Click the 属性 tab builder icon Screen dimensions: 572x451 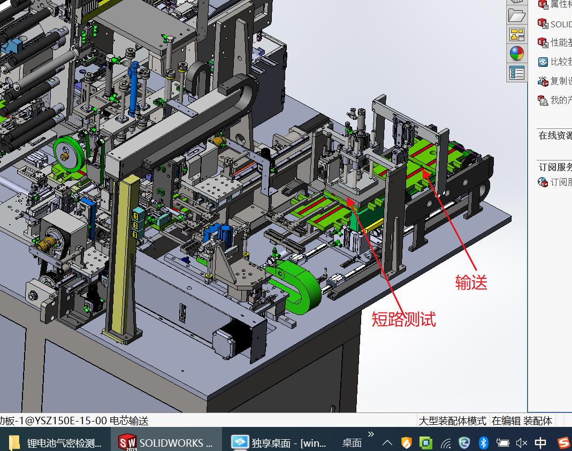click(543, 5)
